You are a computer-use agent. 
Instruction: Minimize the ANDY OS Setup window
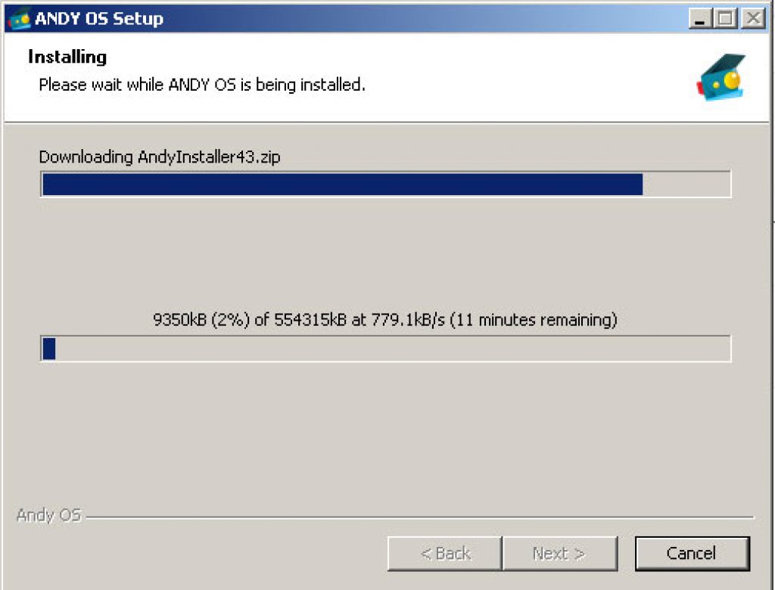click(x=700, y=19)
